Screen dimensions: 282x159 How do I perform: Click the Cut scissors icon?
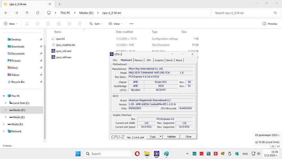point(27,24)
